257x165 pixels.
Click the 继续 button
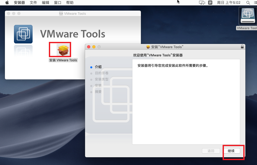(x=231, y=151)
